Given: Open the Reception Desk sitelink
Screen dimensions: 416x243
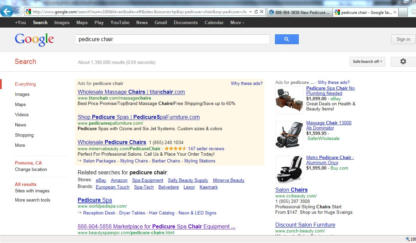Looking at the screenshot, I should pyautogui.click(x=99, y=213).
